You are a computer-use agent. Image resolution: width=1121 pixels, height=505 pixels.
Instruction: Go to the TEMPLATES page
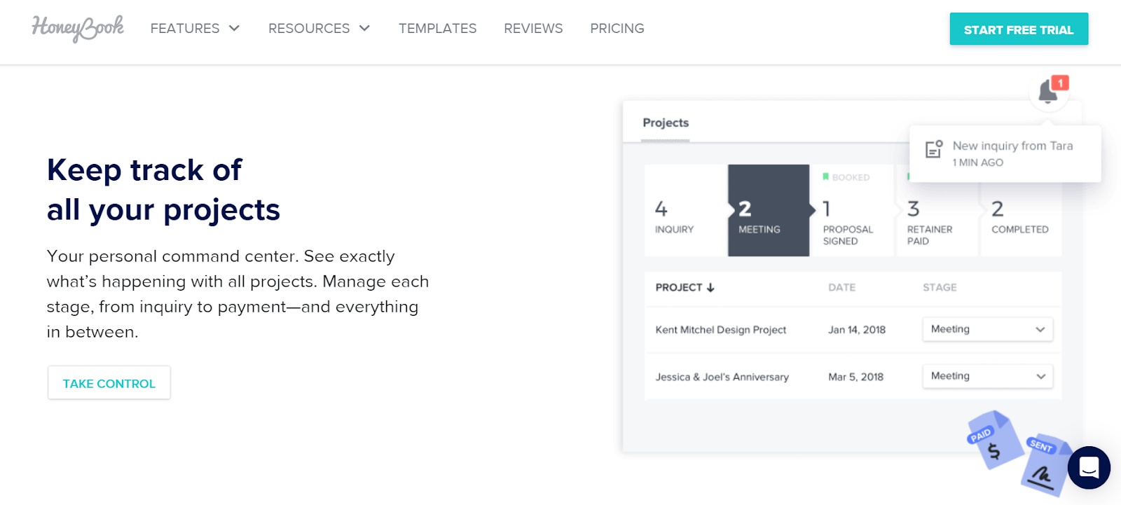click(x=438, y=29)
